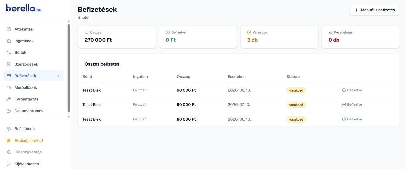The height and width of the screenshot is (169, 406).
Task: Mark the 2026. 08. 10. payment as Befizetve
Action: point(352,90)
